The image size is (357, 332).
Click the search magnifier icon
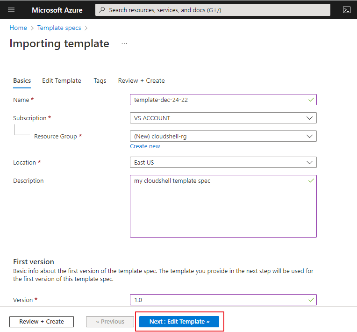pos(102,10)
